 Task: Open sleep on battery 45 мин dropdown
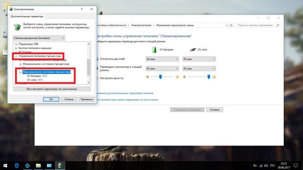tap(162, 68)
